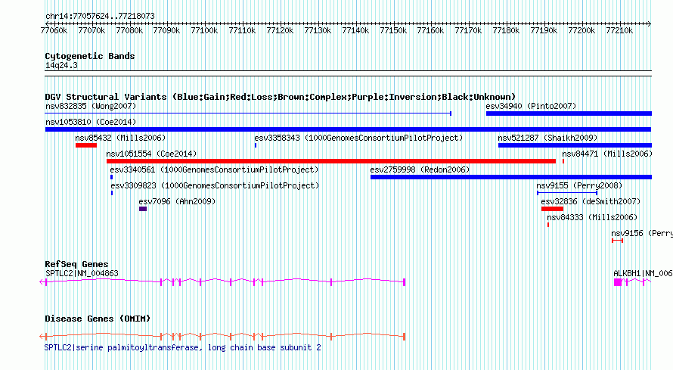Click the esv32836 (deSmith2007) red bar

pyautogui.click(x=552, y=209)
